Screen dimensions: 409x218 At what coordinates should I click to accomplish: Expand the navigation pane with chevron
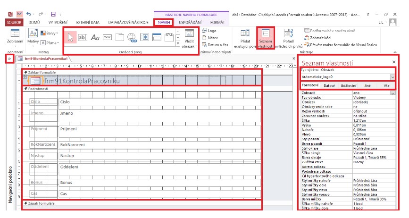[9, 59]
